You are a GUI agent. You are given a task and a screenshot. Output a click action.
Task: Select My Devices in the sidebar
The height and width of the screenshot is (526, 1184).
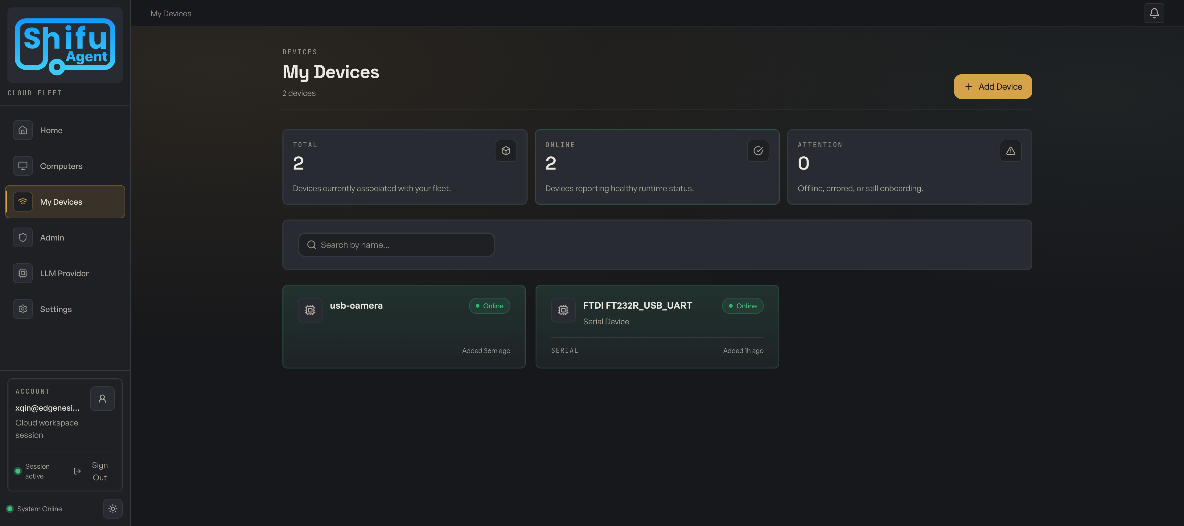tap(61, 201)
